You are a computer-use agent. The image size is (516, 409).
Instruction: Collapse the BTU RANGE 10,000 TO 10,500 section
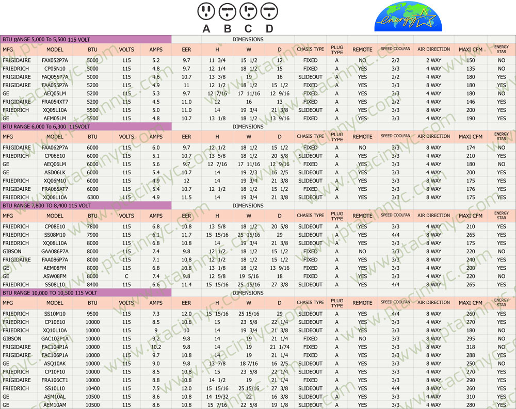86,292
